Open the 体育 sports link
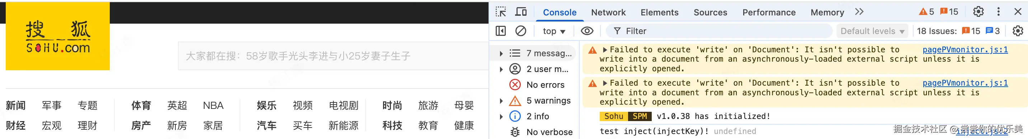This screenshot has height=139, width=1028. (141, 106)
